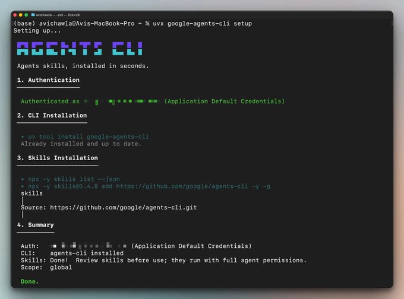404x299 pixels.
Task: Click the uvx google-agents-cli setup command
Action: pyautogui.click(x=202, y=23)
